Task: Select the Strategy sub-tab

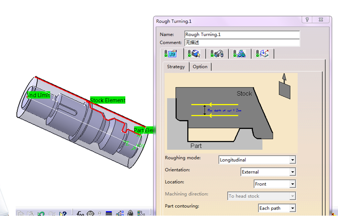Action: point(176,67)
